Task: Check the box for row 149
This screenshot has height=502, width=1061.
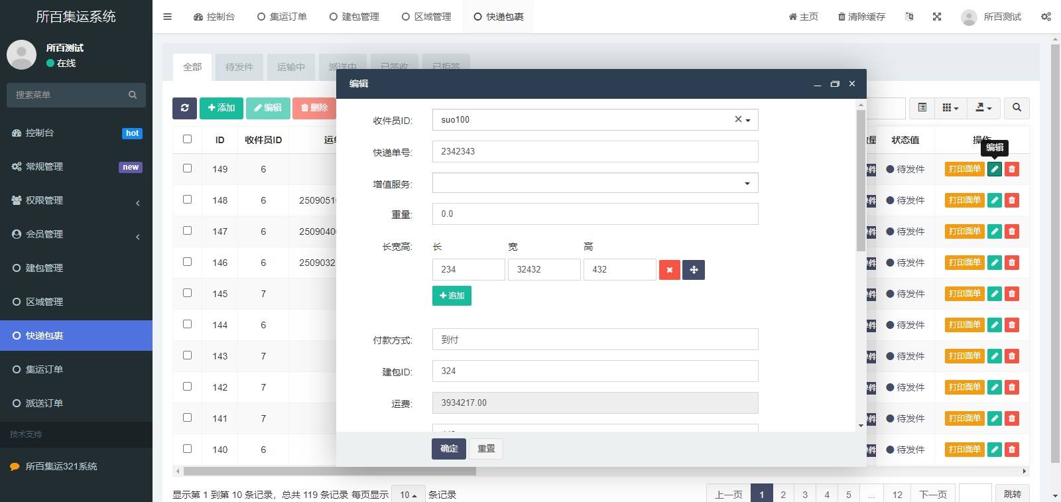Action: 187,168
